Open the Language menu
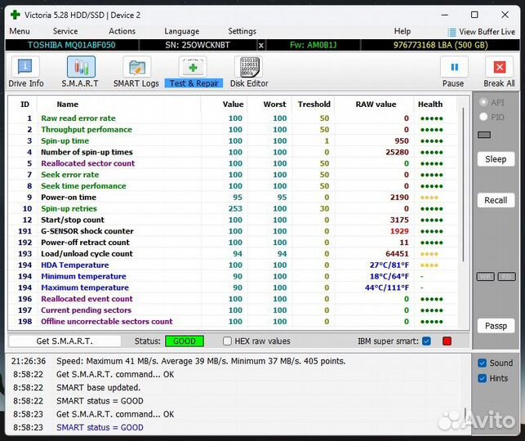525x441 pixels. point(181,31)
